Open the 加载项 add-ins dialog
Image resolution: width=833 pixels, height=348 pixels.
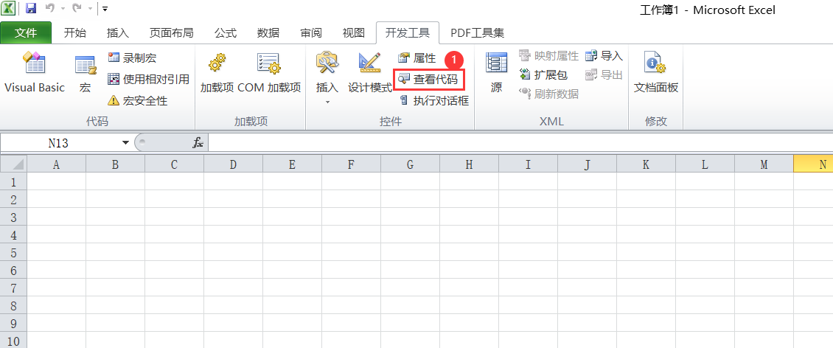[217, 74]
